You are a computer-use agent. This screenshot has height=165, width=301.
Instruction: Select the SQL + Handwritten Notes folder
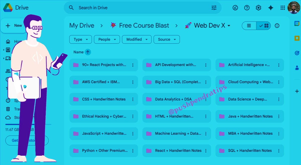coord(250,151)
